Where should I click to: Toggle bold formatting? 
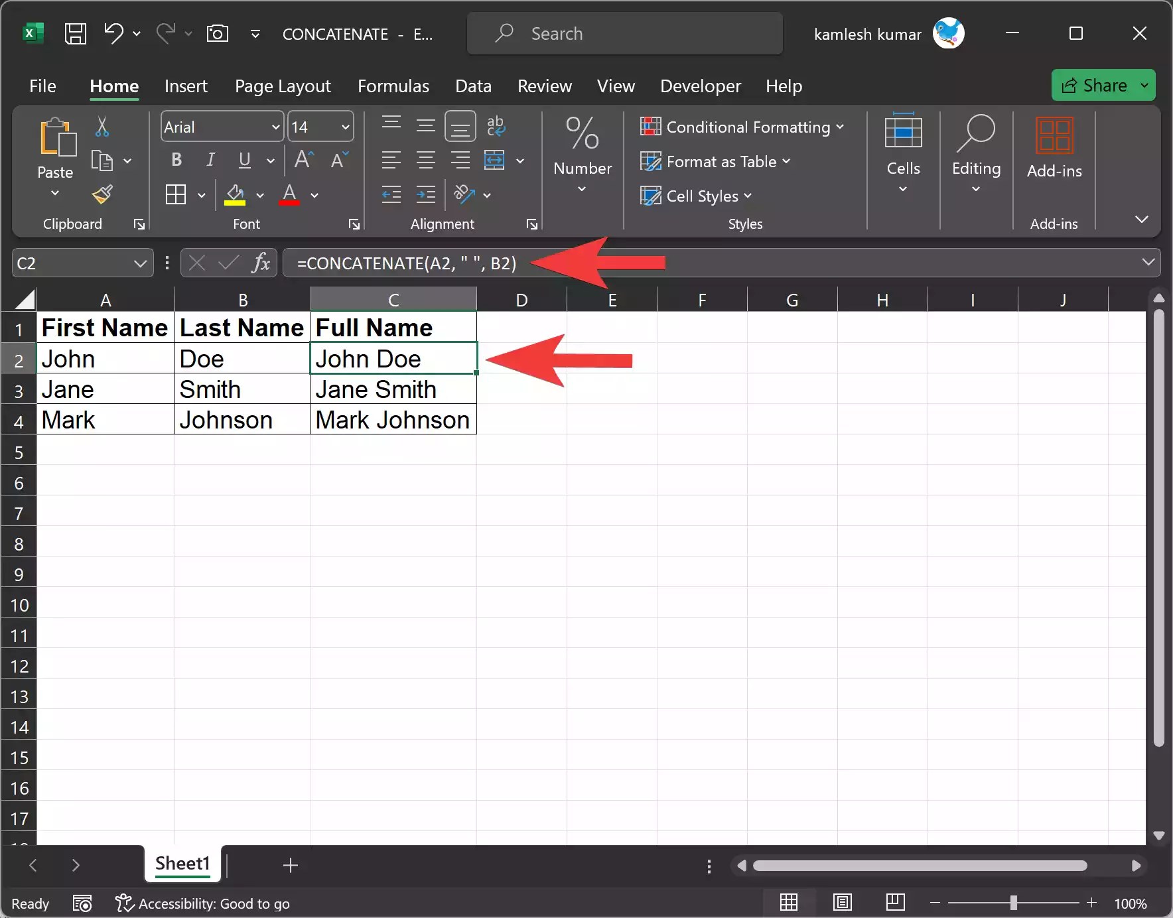(x=176, y=160)
